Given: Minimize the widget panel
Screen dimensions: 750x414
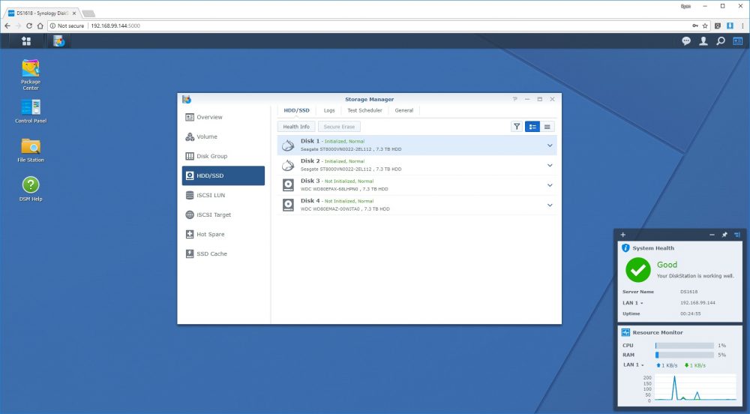Looking at the screenshot, I should (x=712, y=235).
